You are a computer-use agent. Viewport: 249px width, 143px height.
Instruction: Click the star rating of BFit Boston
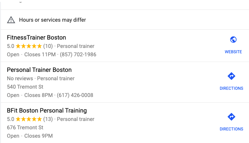tap(29, 119)
